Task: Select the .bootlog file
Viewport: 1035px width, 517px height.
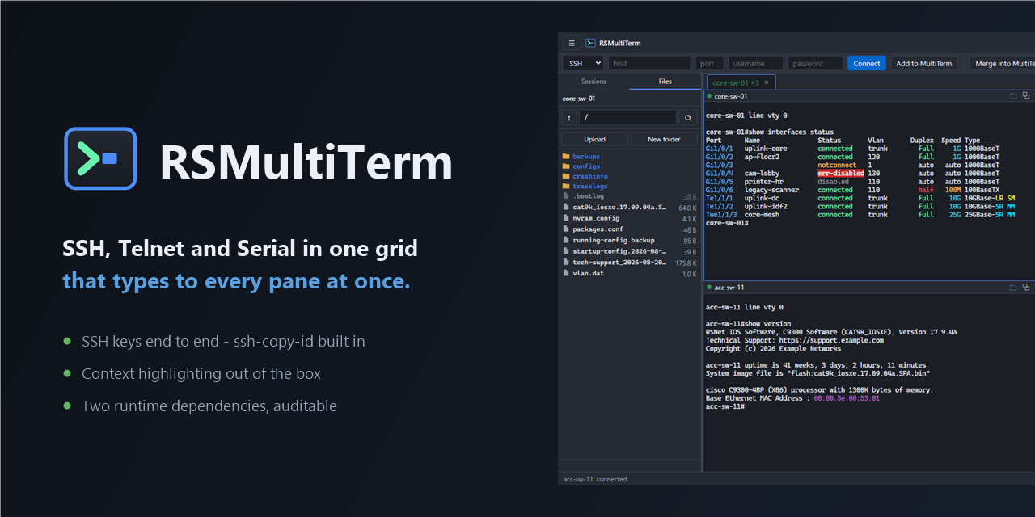Action: coord(629,196)
